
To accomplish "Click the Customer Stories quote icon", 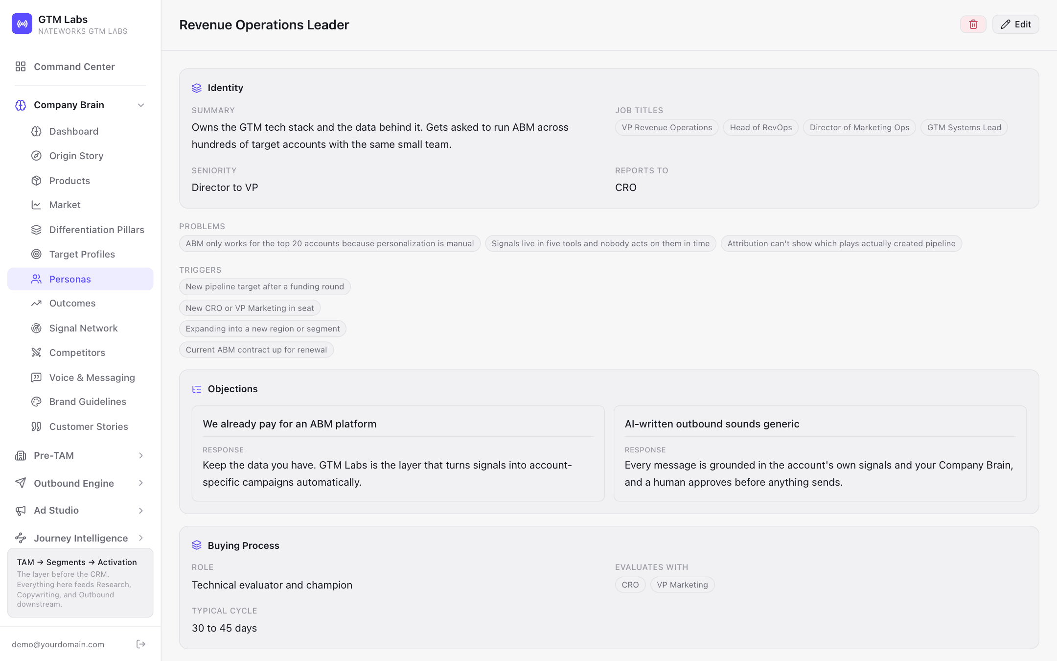I will coord(36,426).
